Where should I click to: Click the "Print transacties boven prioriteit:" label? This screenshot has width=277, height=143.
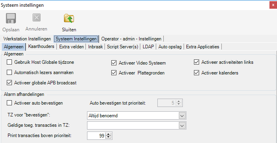(x=40, y=135)
